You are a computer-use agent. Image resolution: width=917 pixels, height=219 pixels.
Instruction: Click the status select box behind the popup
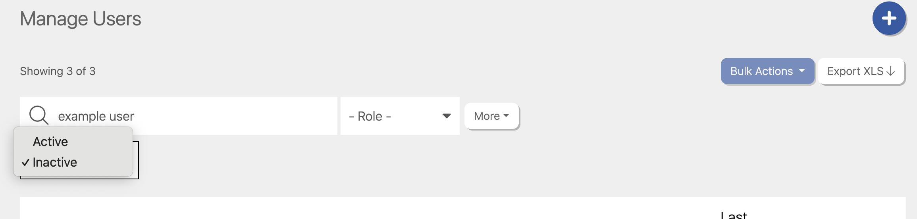[136, 167]
